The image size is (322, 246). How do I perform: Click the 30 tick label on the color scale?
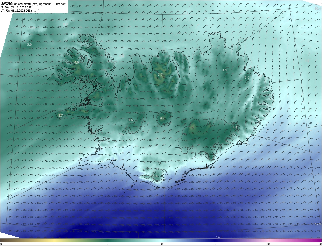(x=268, y=244)
